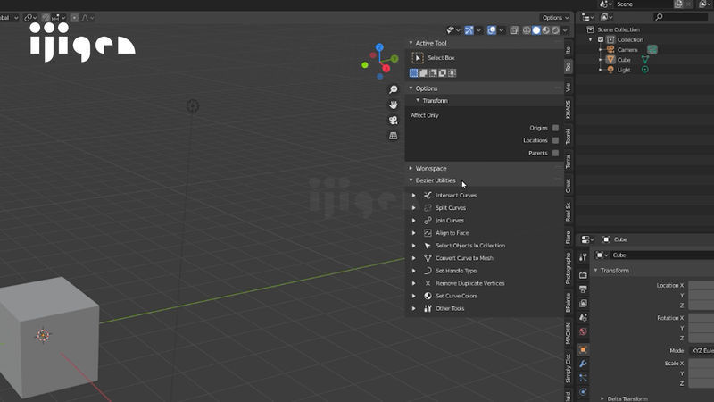Screen dimensions: 714x402
Task: Open the Modifier properties wrench icon
Action: coord(583,364)
